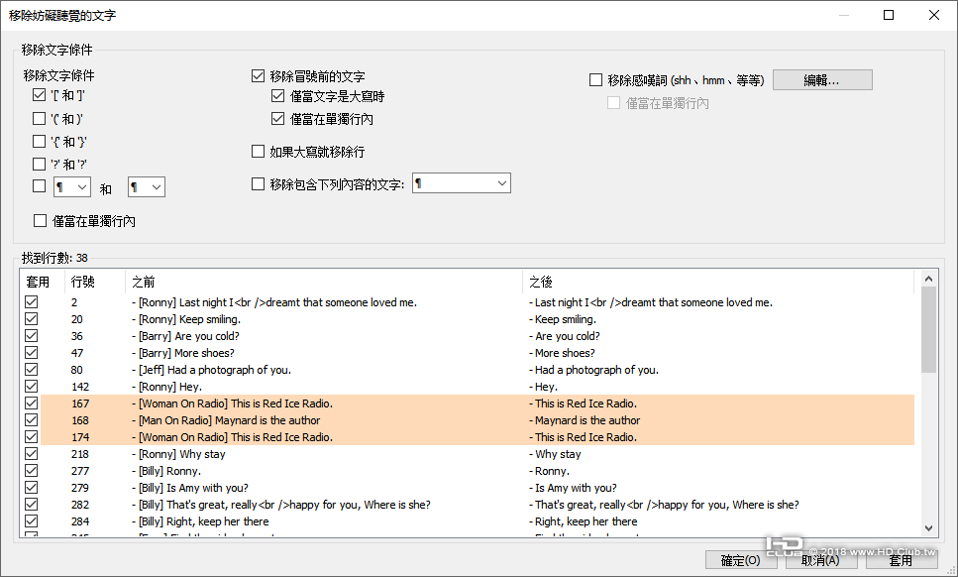Click the 編輯 button for interjections
This screenshot has width=958, height=577.
click(822, 79)
